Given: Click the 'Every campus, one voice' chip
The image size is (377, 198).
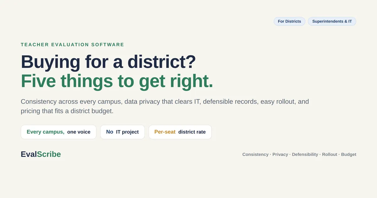Looking at the screenshot, I should point(58,132).
